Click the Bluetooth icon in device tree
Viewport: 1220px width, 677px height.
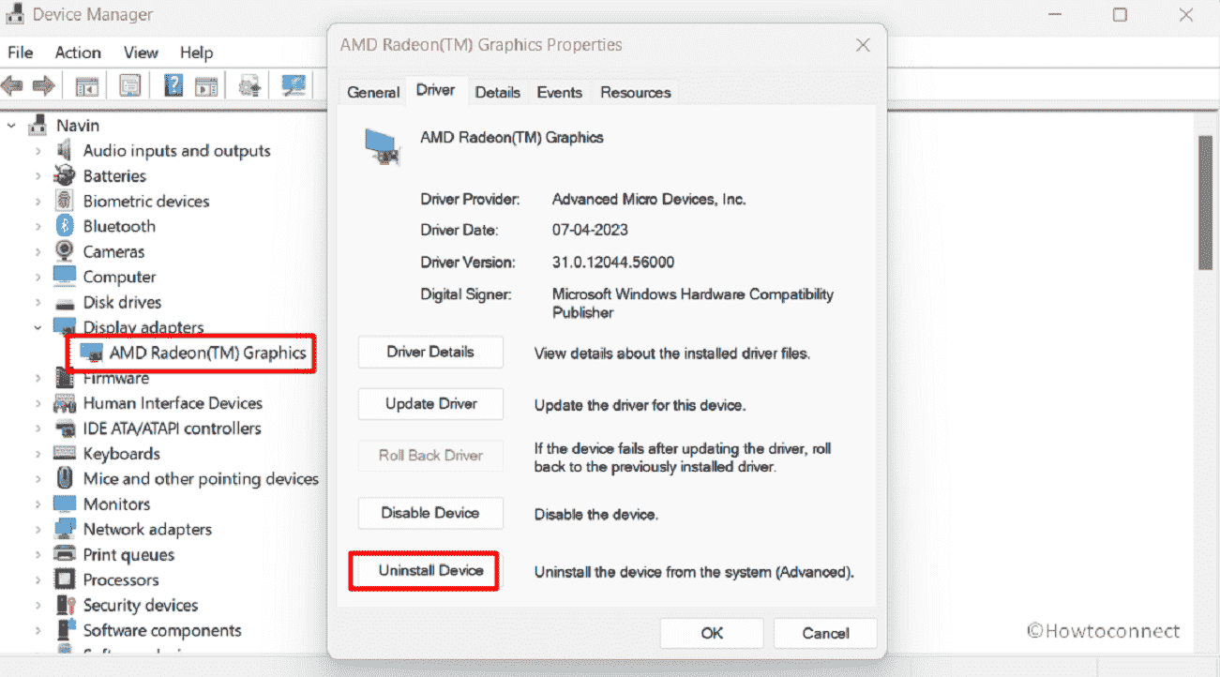(x=65, y=226)
